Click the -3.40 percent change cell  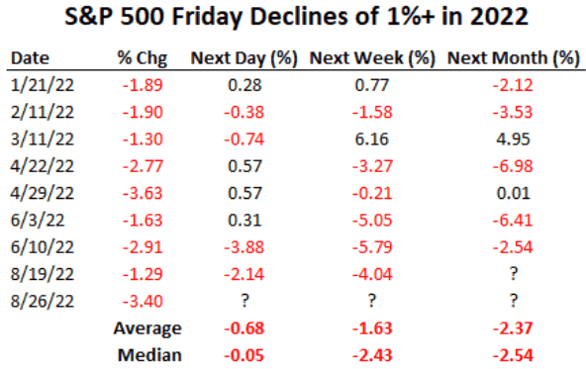click(143, 302)
